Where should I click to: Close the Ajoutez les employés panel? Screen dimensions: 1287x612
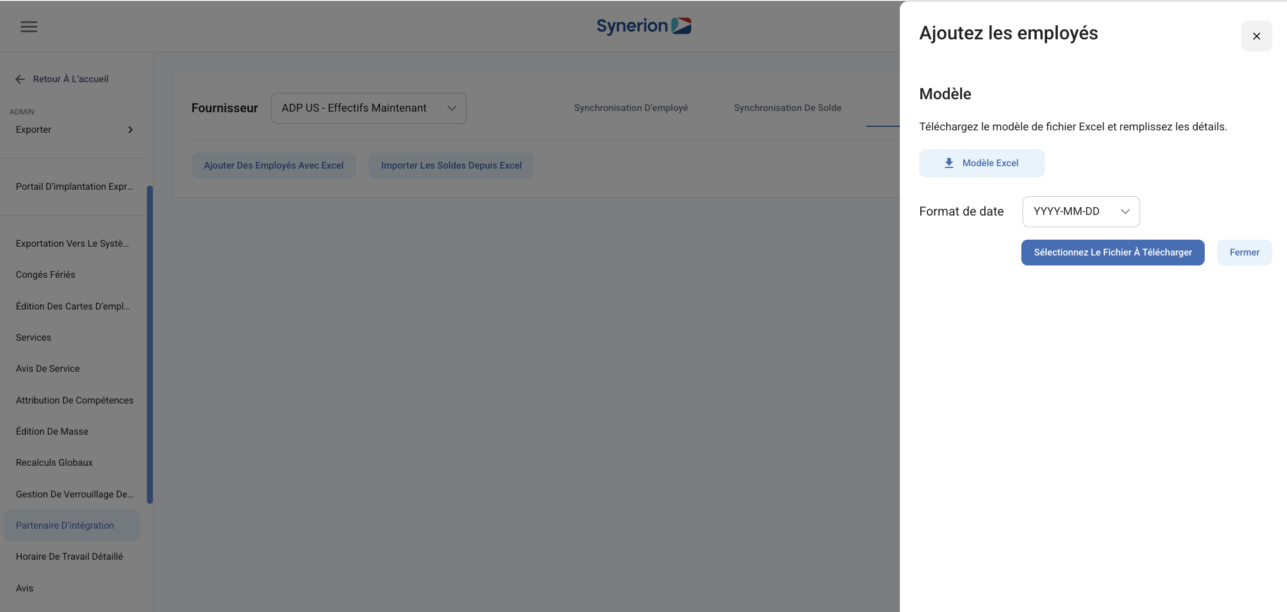point(1256,36)
